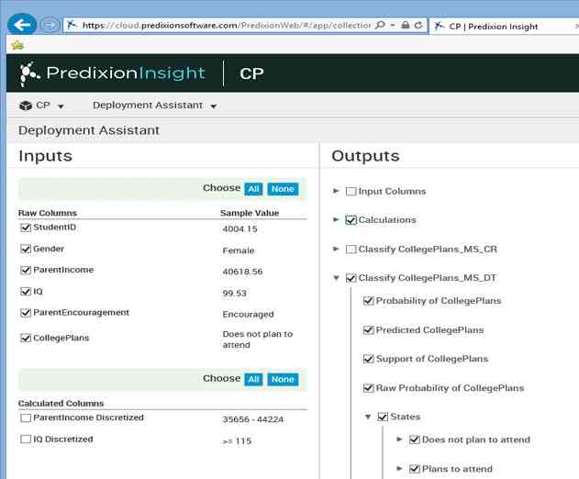This screenshot has height=479, width=579.
Task: Click sample value 35656 - 44224
Action: (x=253, y=419)
